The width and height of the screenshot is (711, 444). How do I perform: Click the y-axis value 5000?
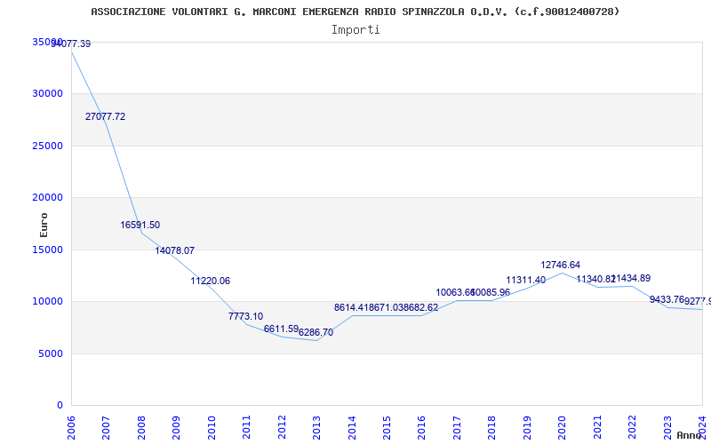click(x=51, y=353)
